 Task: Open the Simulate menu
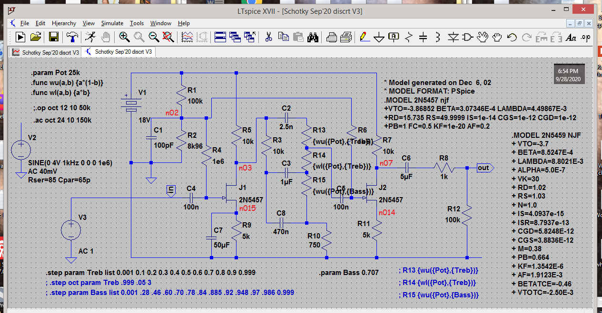(x=112, y=23)
